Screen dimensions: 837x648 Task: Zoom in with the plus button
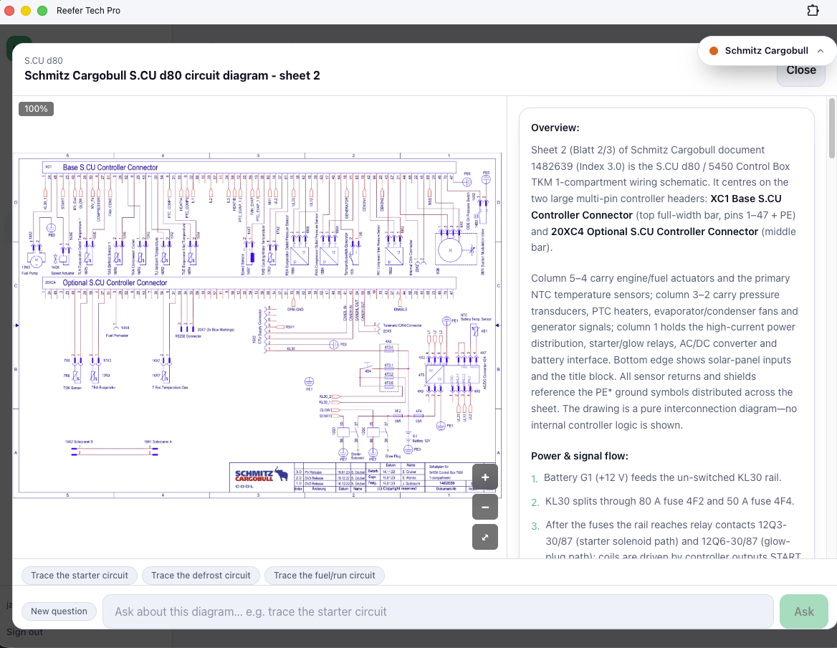(x=484, y=477)
